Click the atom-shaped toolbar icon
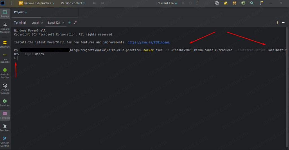Screen dimensions: 289x150 243,3
